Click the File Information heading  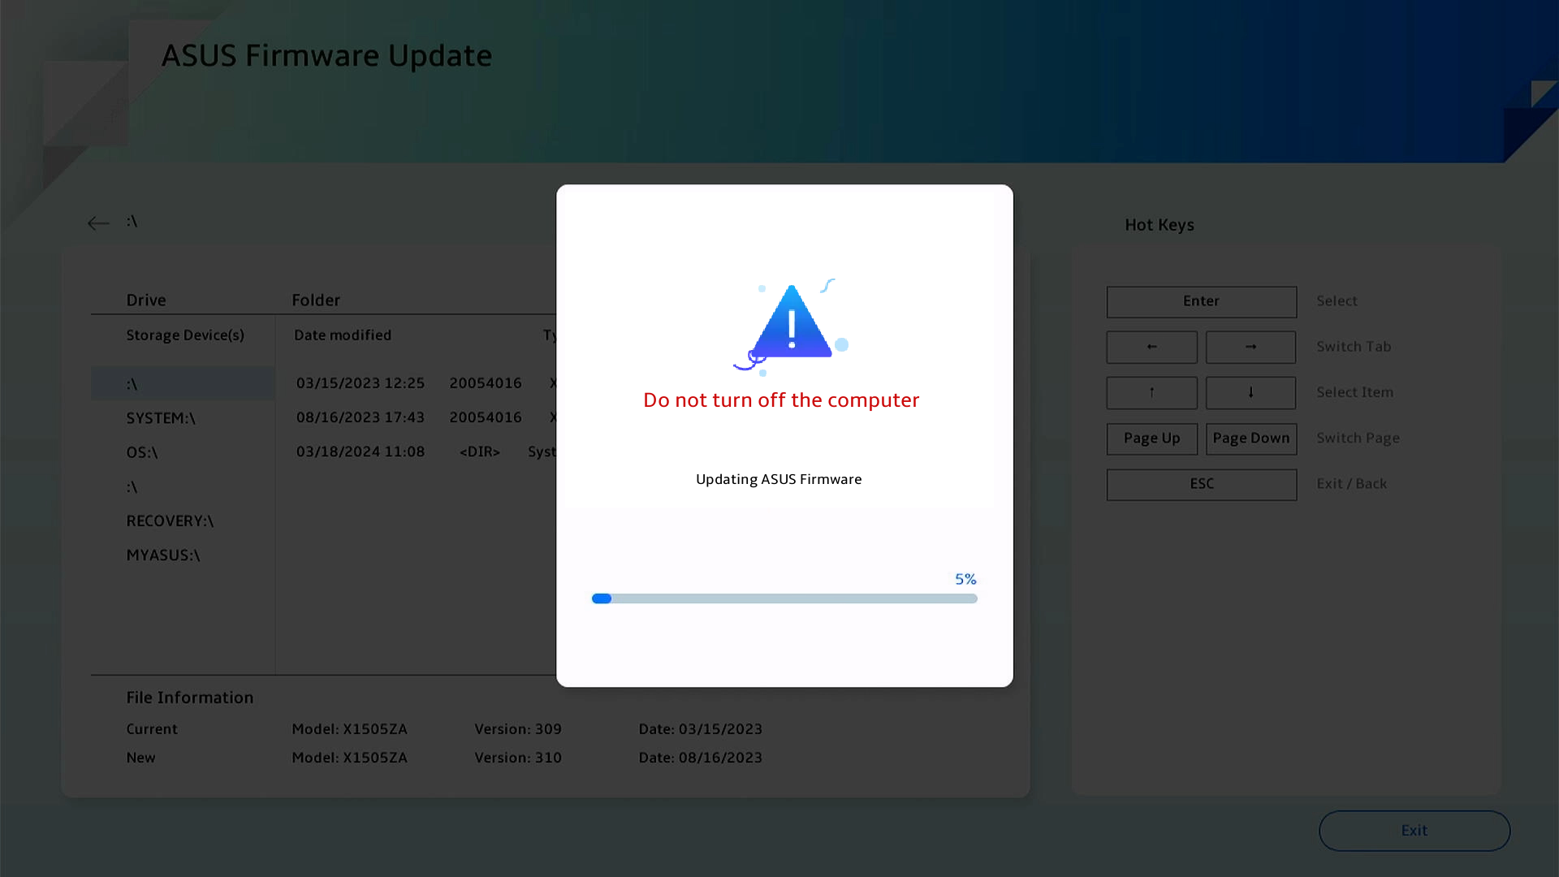pyautogui.click(x=190, y=698)
